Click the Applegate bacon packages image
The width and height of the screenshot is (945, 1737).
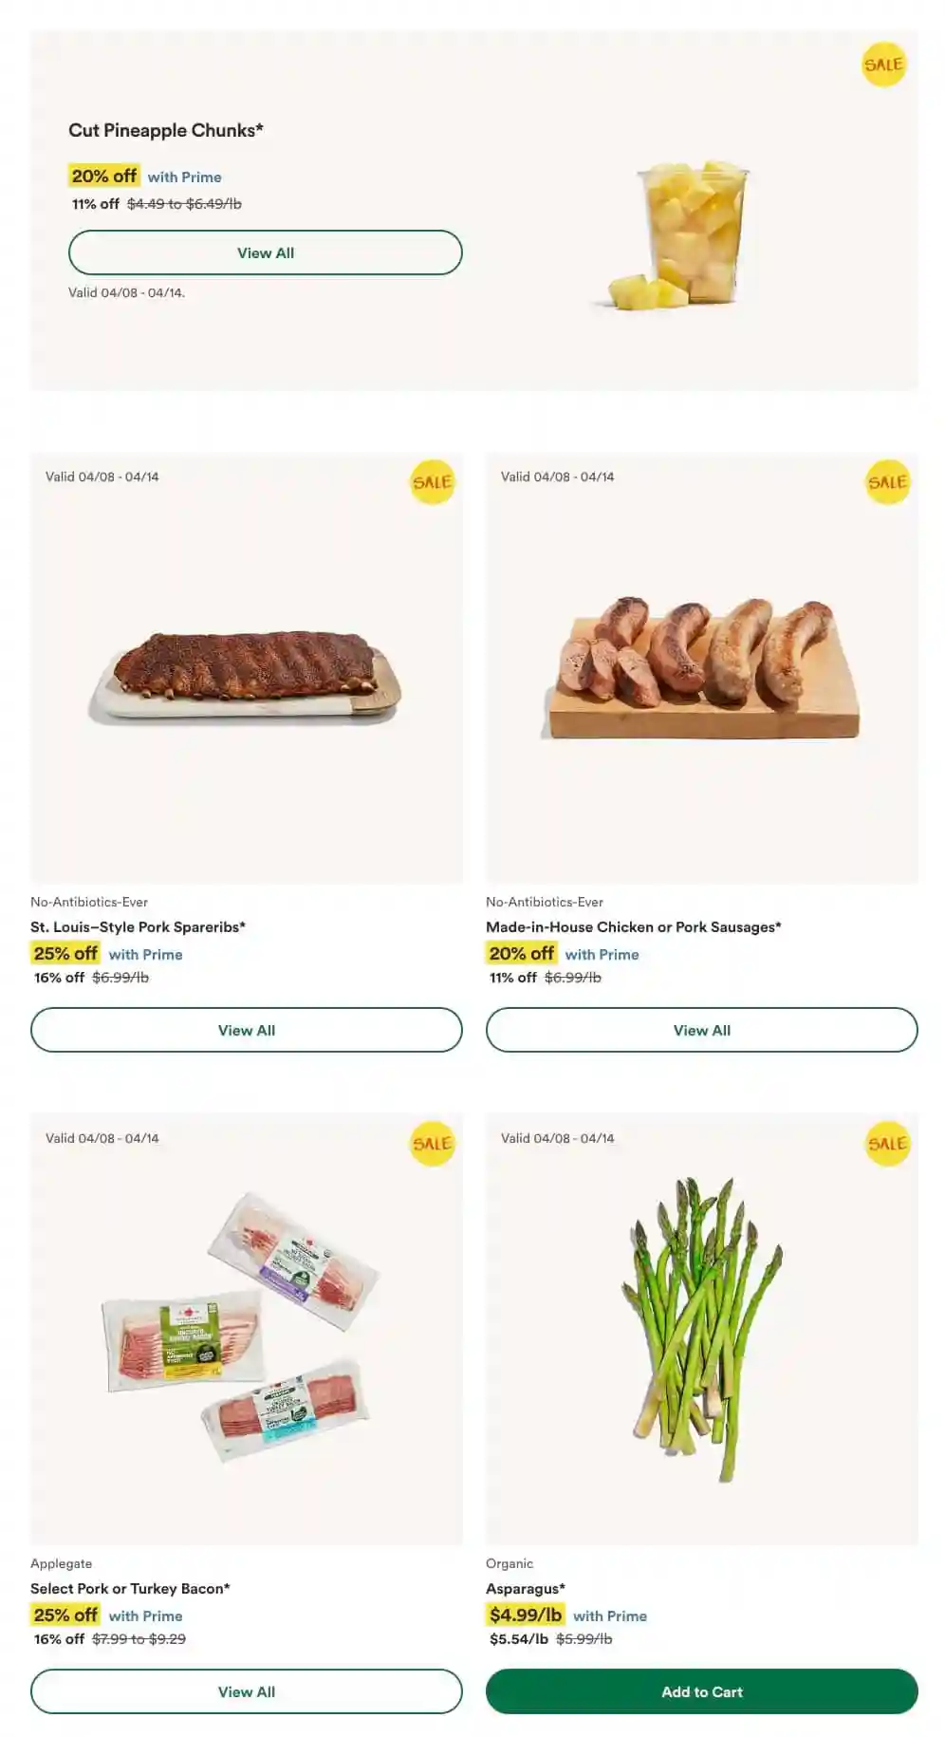click(244, 1329)
